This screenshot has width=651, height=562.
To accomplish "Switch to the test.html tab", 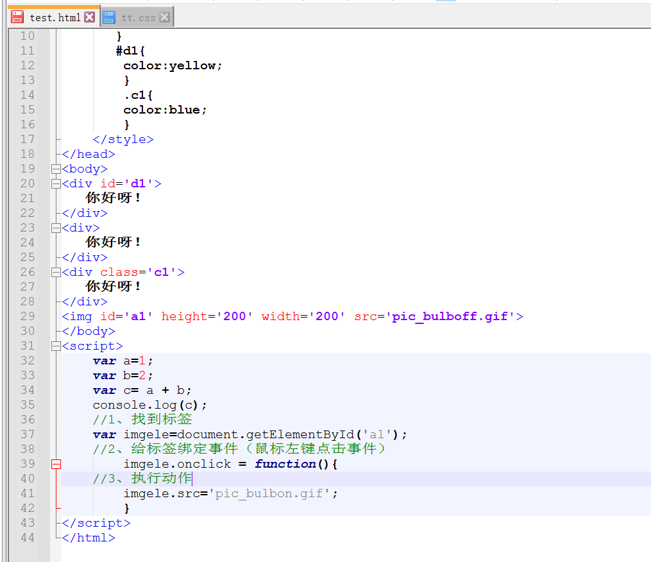I will (55, 17).
